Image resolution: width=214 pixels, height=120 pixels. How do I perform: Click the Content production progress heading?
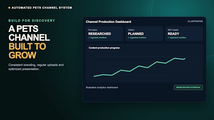[x=104, y=48]
